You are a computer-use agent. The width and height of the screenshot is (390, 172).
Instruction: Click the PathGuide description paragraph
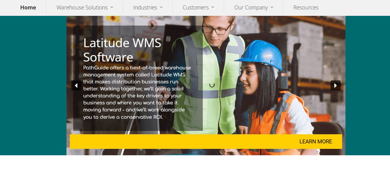[137, 92]
